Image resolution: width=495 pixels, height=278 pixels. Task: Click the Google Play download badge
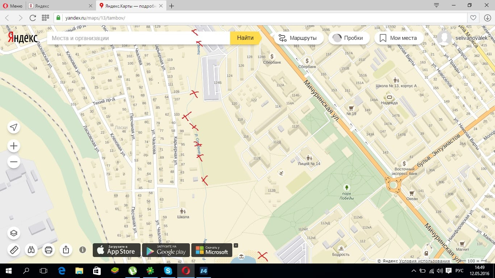click(x=166, y=250)
